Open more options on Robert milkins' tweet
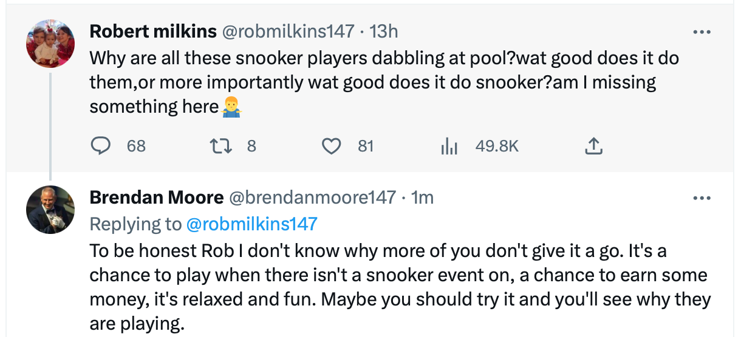The height and width of the screenshot is (337, 741). [702, 32]
